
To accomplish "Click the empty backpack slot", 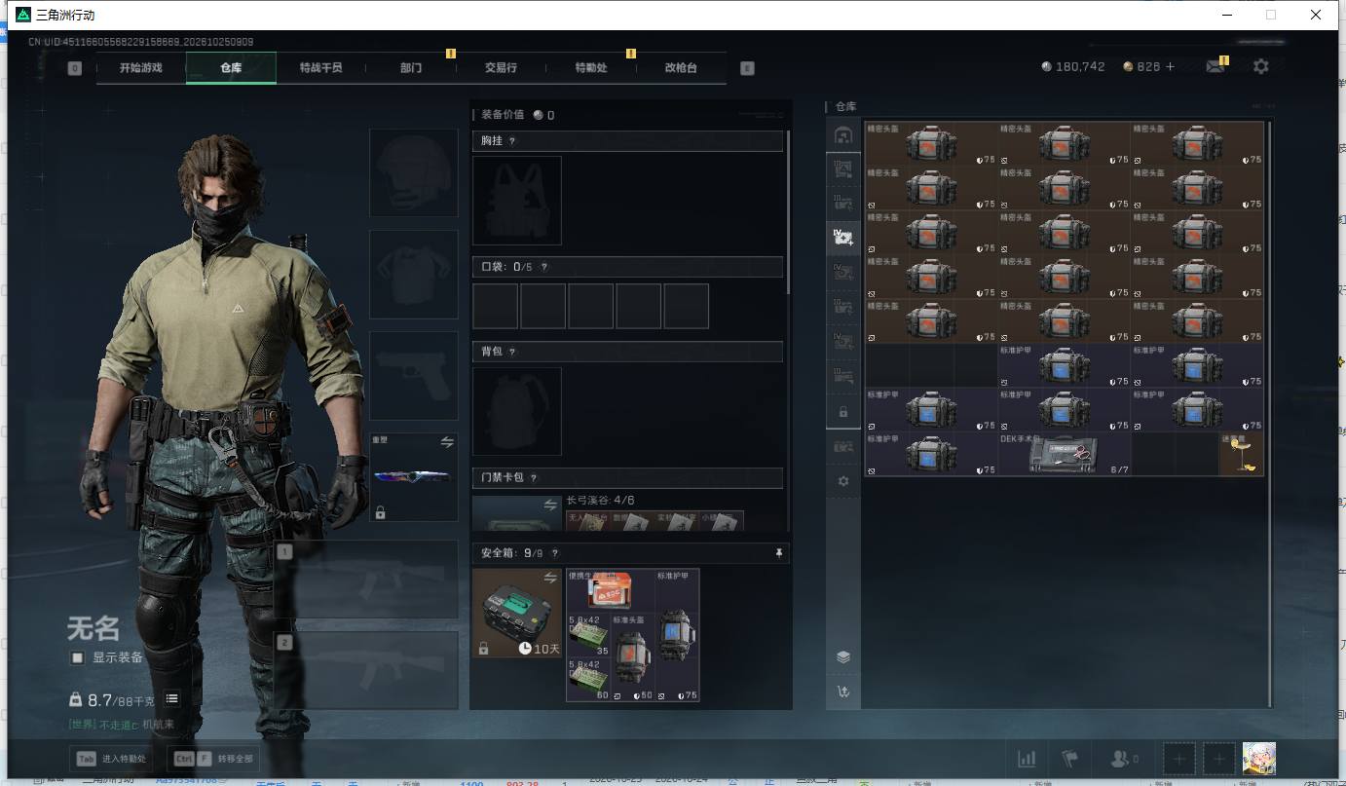I will point(517,411).
